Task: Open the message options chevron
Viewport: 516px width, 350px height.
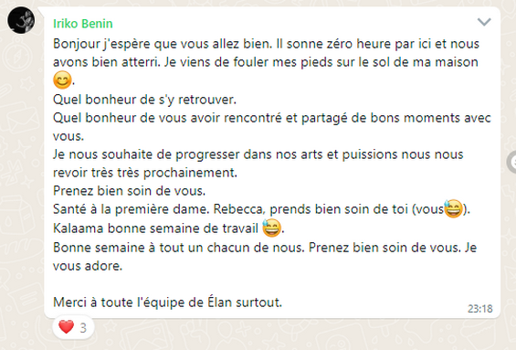Action: (484, 22)
